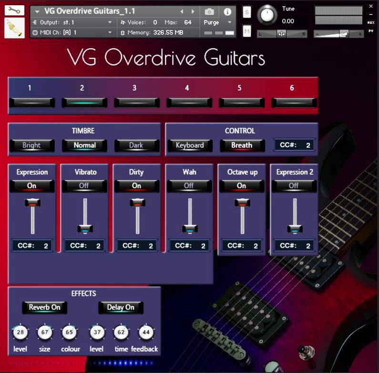The width and height of the screenshot is (379, 373).
Task: Choose the Bright timbre
Action: coord(32,145)
